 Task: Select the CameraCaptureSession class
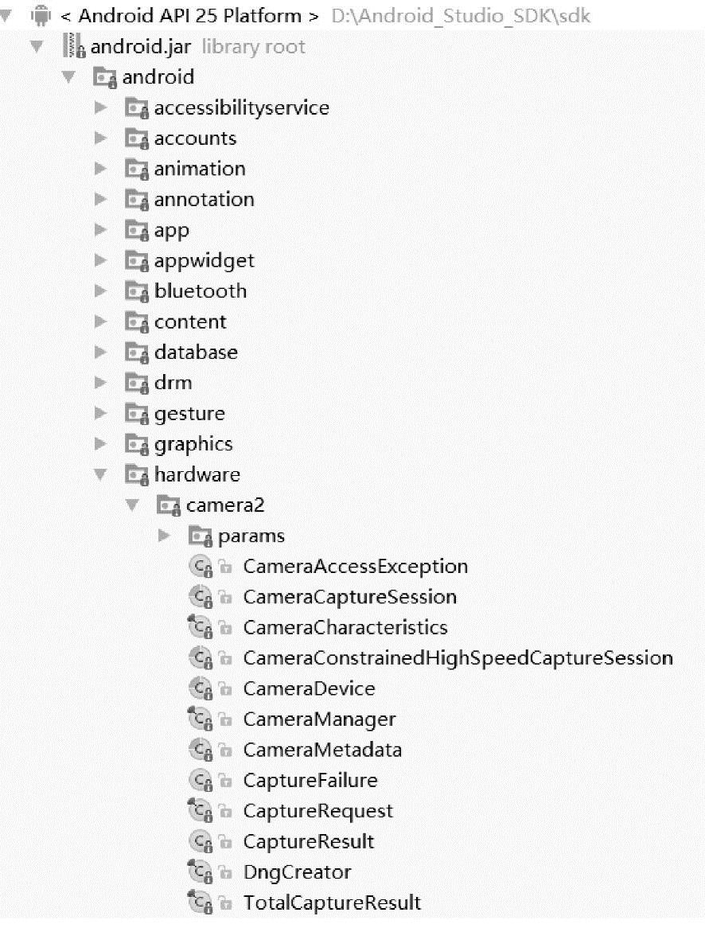(349, 597)
